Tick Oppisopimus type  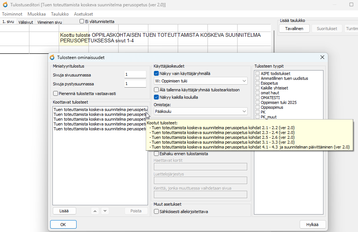click(x=258, y=107)
